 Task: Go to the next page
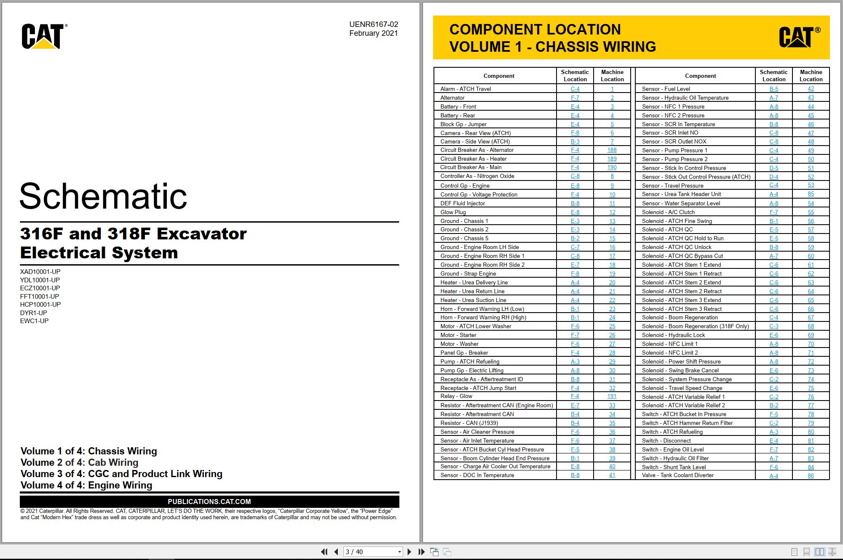click(x=409, y=552)
